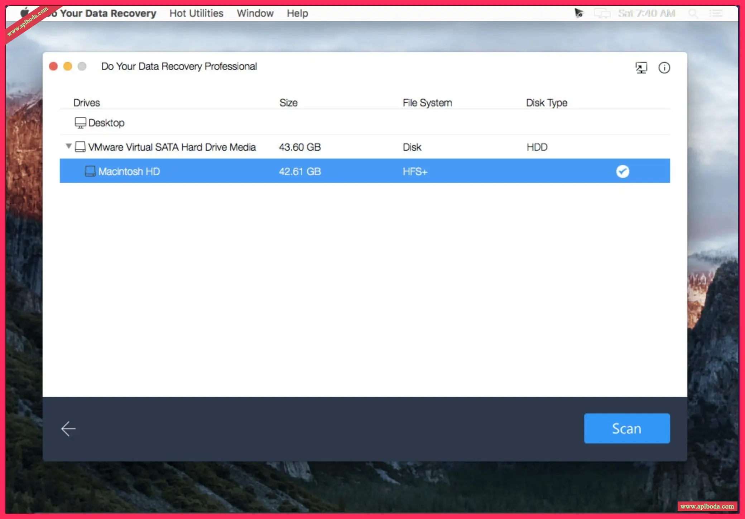Collapse the VMware Virtual SATA drive tree

(68, 146)
